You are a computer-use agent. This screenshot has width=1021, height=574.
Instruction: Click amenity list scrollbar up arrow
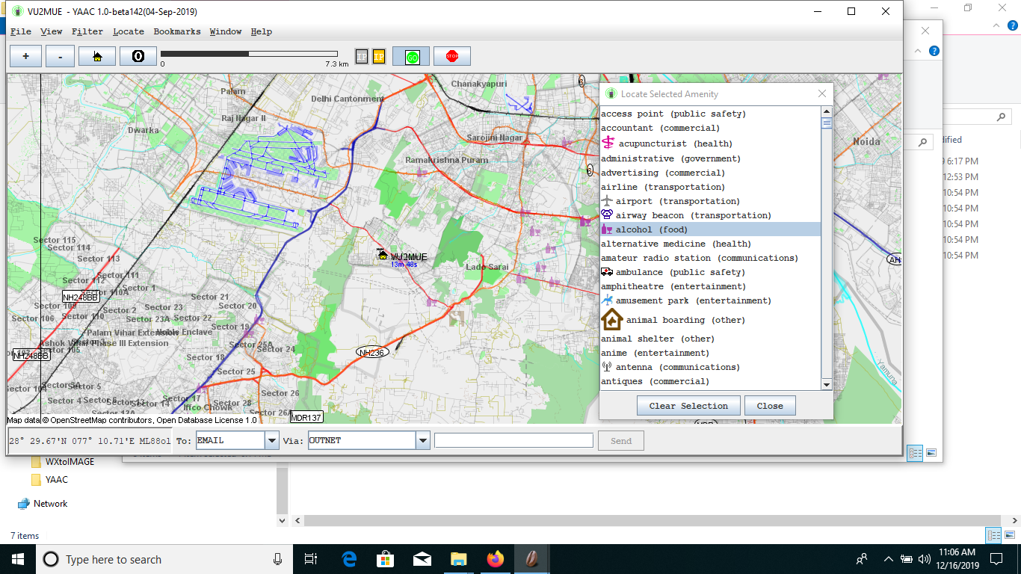click(x=827, y=111)
